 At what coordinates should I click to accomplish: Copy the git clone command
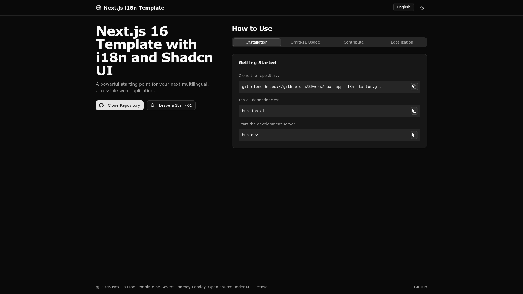click(x=414, y=87)
